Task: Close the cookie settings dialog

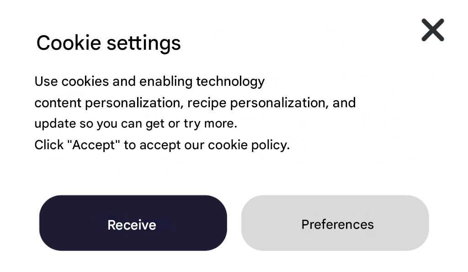Action: (432, 30)
